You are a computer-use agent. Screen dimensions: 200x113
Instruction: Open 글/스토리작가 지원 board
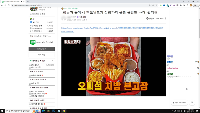[38, 94]
